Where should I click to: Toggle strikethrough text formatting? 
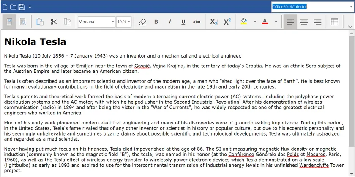[197, 22]
